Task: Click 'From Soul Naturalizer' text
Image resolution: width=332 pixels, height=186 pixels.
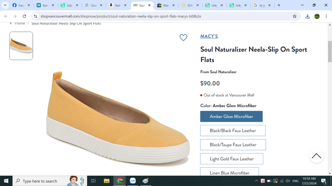Action: pos(218,72)
